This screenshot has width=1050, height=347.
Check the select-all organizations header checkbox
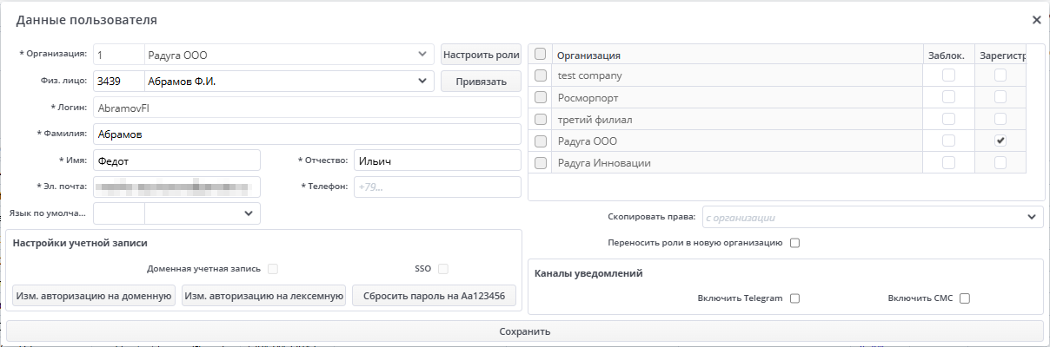[541, 54]
